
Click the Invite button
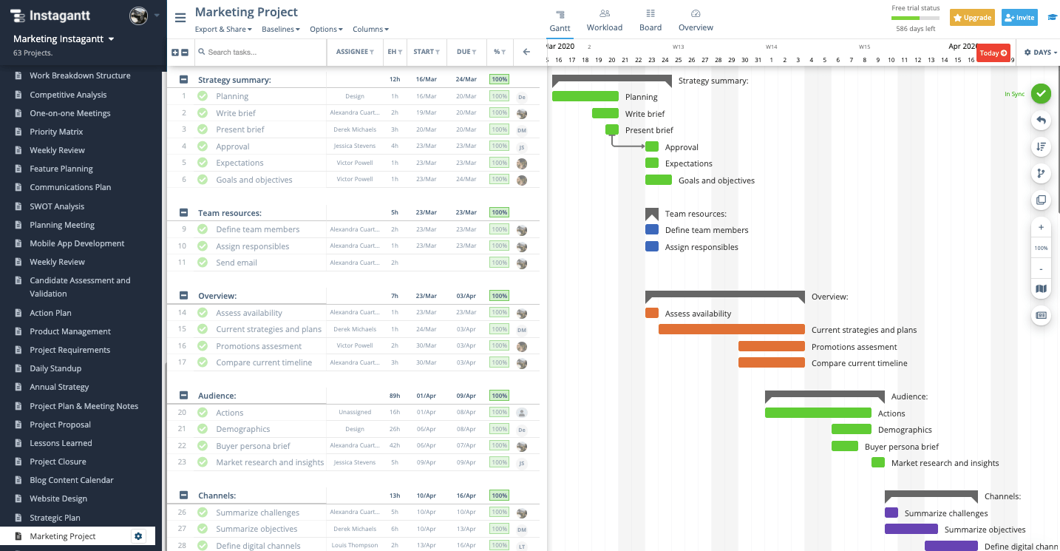point(1019,16)
